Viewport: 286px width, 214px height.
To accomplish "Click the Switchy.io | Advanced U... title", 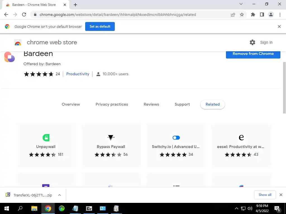I will coord(176,147).
